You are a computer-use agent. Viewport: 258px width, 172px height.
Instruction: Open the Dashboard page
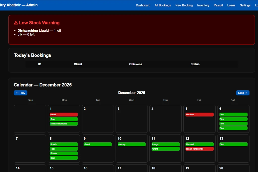tap(143, 5)
